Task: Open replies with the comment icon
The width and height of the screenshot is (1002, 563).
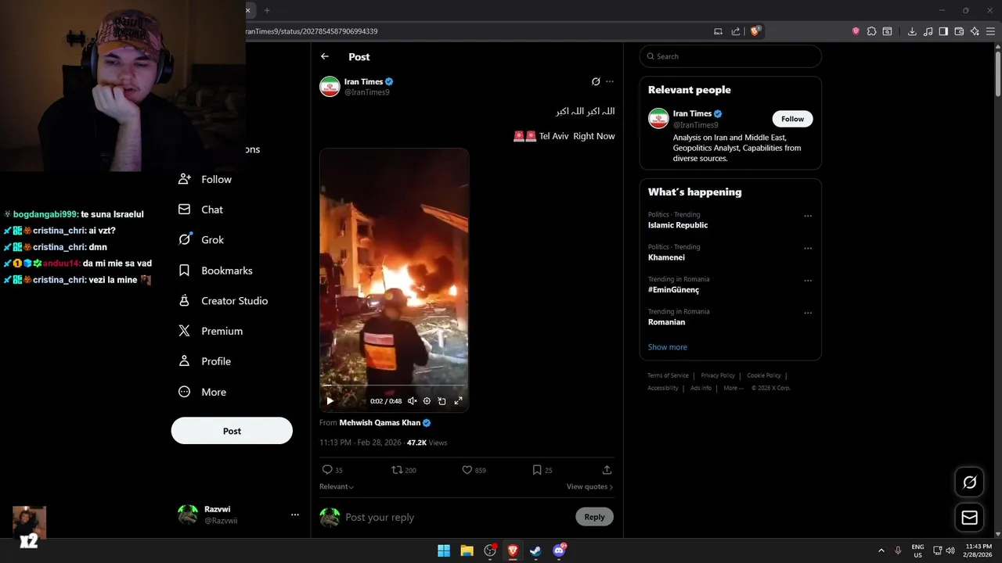Action: (x=327, y=470)
